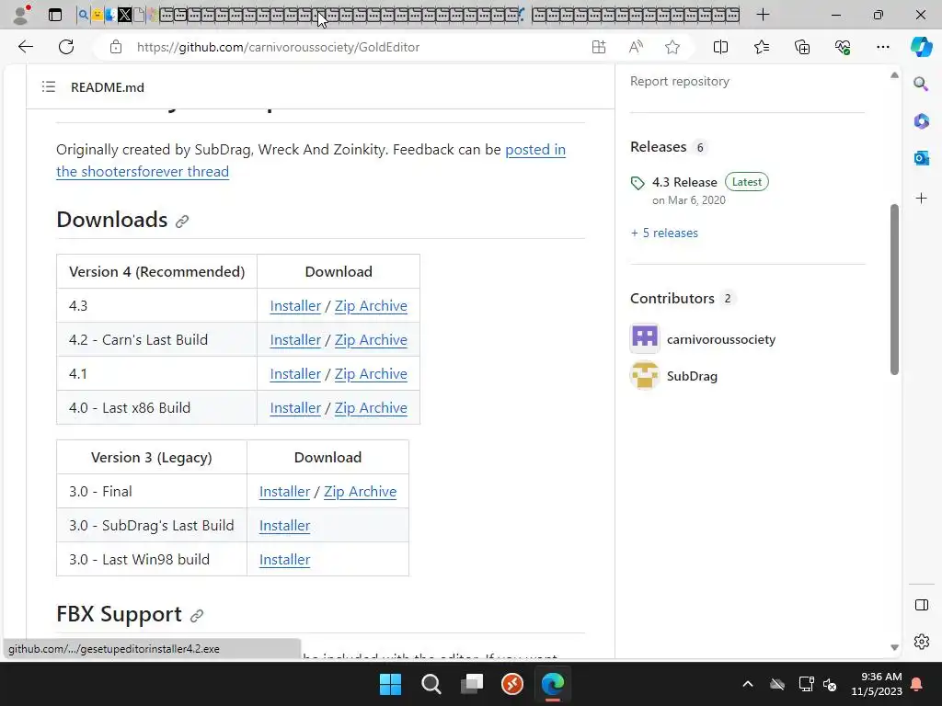Open Task View on taskbar

(x=472, y=684)
